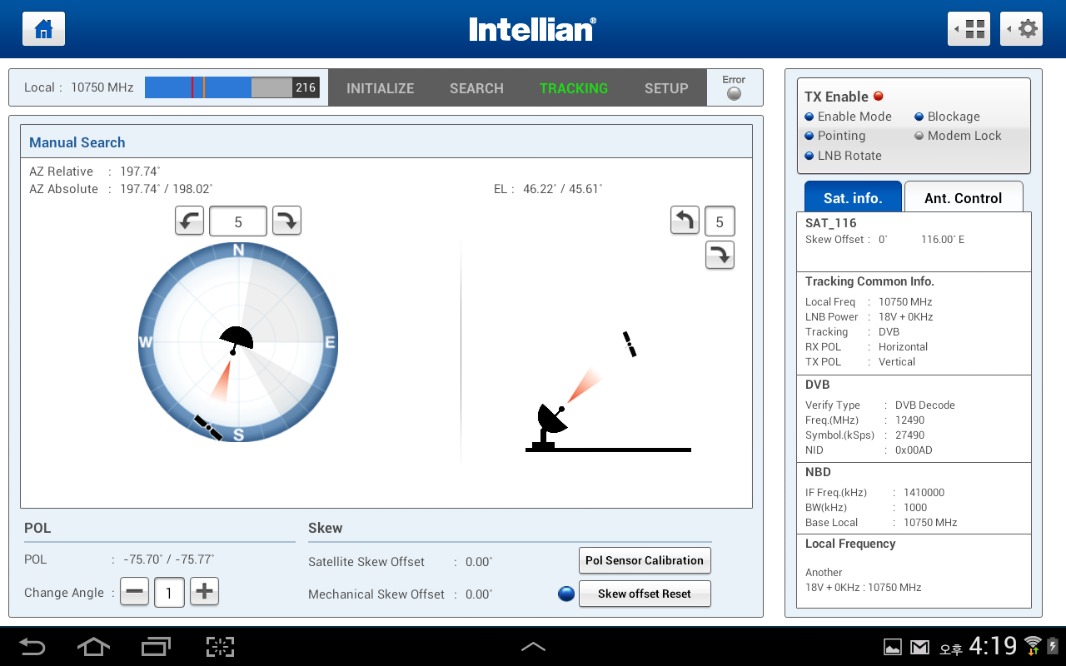
Task: Tap the LNB Power value 18V + 0KHz
Action: coord(906,317)
